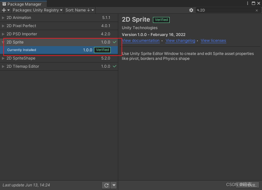
Task: Click the plus add package icon
Action: pos(6,10)
